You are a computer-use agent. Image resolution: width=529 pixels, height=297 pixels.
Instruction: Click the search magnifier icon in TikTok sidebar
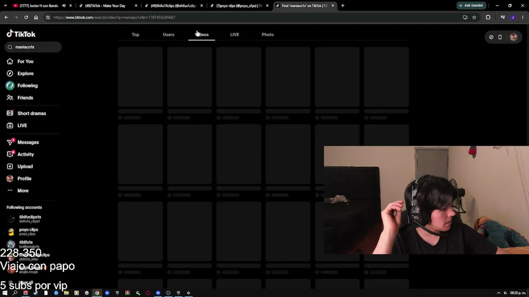coord(10,47)
